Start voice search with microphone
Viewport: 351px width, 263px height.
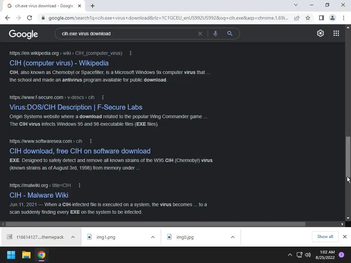215,34
